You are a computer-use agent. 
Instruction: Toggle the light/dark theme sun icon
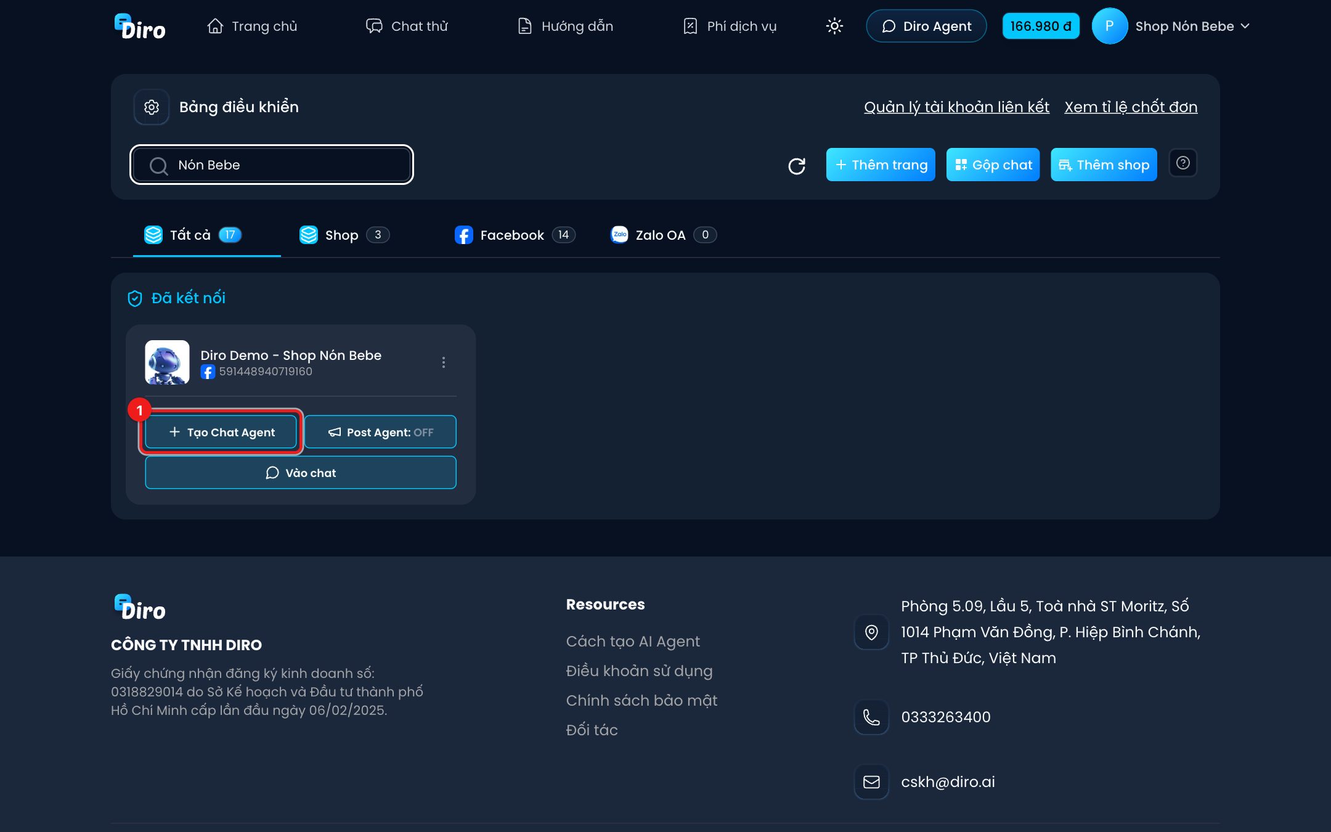834,26
